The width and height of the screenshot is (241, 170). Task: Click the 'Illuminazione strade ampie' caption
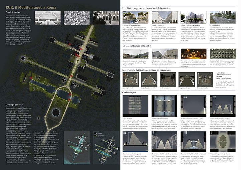coord(159,119)
